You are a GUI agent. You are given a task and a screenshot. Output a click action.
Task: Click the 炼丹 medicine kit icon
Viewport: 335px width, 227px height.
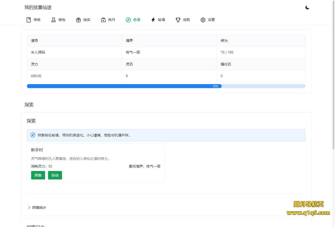(x=103, y=20)
